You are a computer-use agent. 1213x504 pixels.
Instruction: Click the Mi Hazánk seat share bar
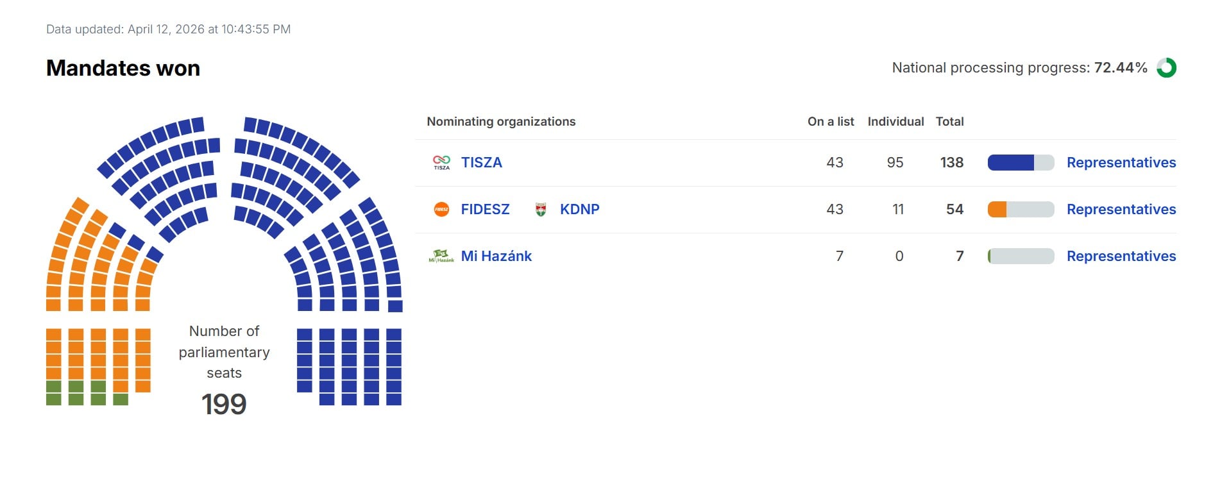(x=1020, y=256)
